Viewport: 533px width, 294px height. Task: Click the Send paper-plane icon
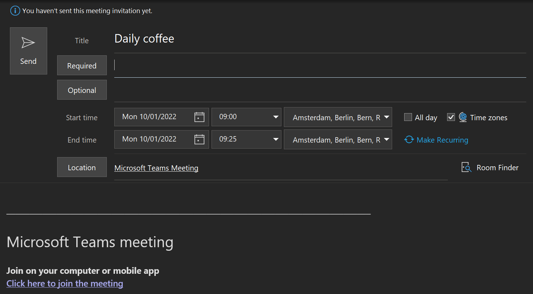(x=28, y=43)
